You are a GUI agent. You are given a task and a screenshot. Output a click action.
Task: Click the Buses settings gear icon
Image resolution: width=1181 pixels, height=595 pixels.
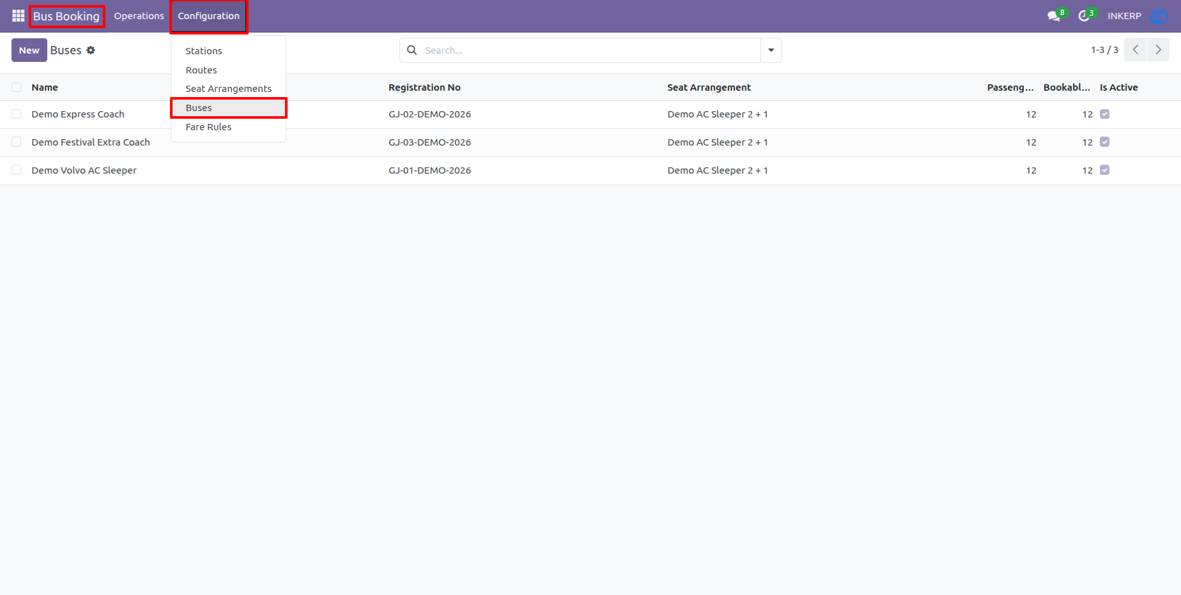pos(91,50)
